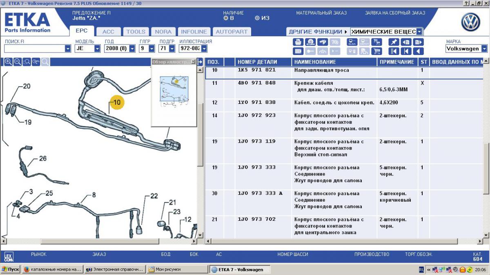The image size is (490, 275).
Task: Click the Volkswagen logo
Action: click(x=471, y=22)
